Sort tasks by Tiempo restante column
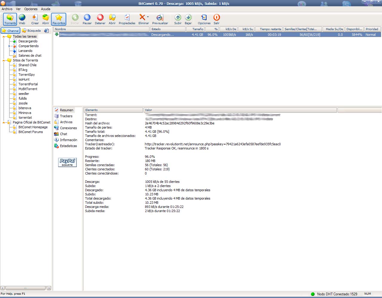 (269, 29)
